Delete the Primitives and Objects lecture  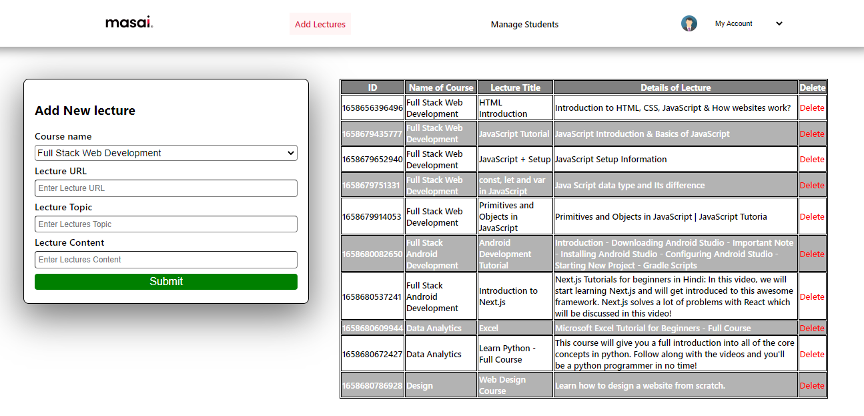click(812, 217)
